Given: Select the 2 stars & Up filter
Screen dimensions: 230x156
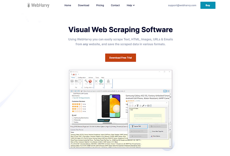Looking at the screenshot, I should point(79,109).
